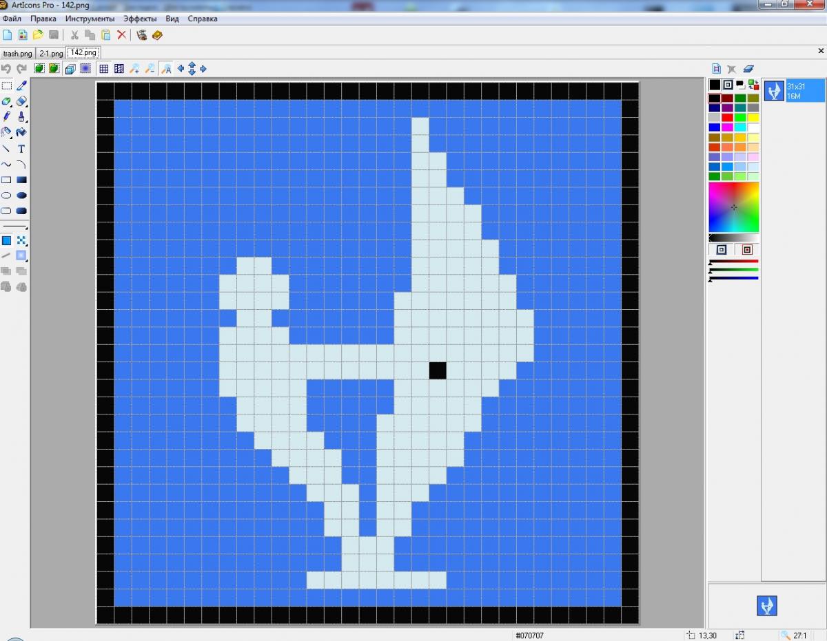
Task: Choose the Text tool
Action: point(21,149)
